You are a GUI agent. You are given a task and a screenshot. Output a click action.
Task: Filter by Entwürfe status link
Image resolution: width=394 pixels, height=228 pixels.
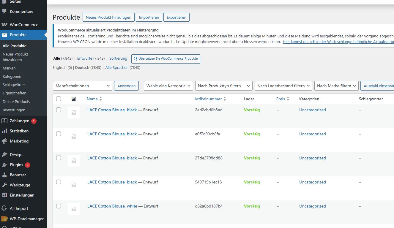point(85,58)
